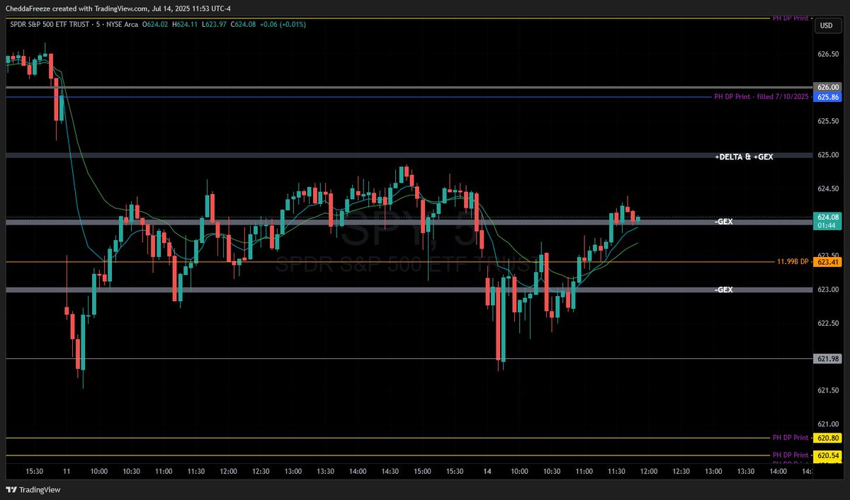
Task: Select the 11.99B DP label
Action: point(793,262)
